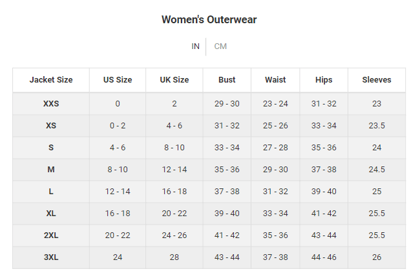This screenshot has width=420, height=280.
Task: Click the XS sleeves value 23.5
Action: (377, 126)
